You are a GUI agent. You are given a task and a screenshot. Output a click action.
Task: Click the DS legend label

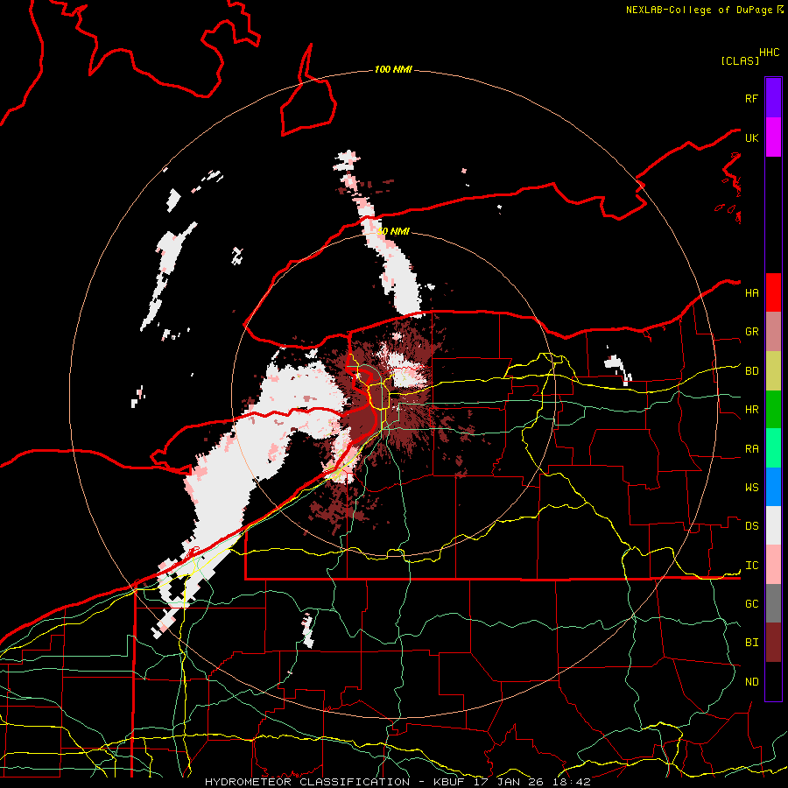tap(752, 526)
